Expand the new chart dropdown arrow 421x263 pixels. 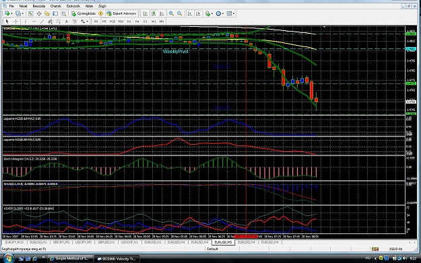(11, 13)
